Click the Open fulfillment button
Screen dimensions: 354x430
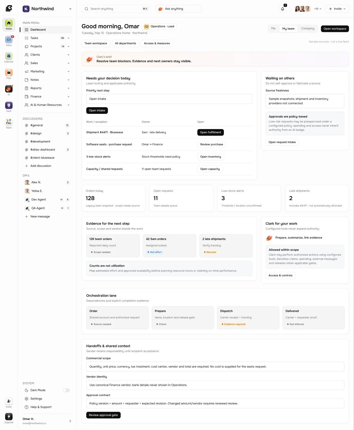(x=210, y=132)
